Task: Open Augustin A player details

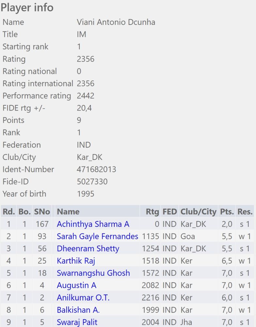Action: tap(76, 285)
